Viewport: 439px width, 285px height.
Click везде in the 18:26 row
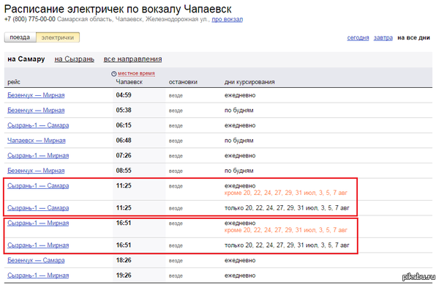coord(176,261)
